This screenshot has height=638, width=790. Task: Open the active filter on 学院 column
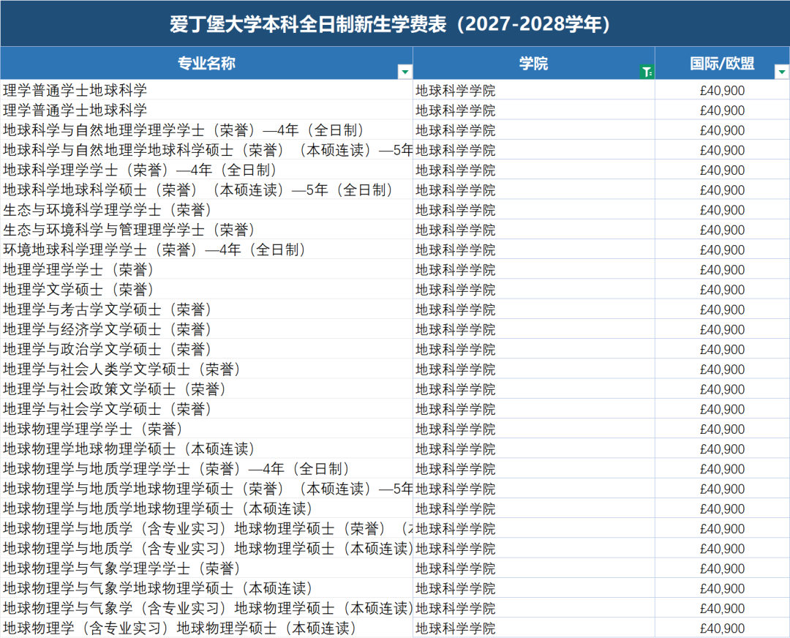coord(647,72)
